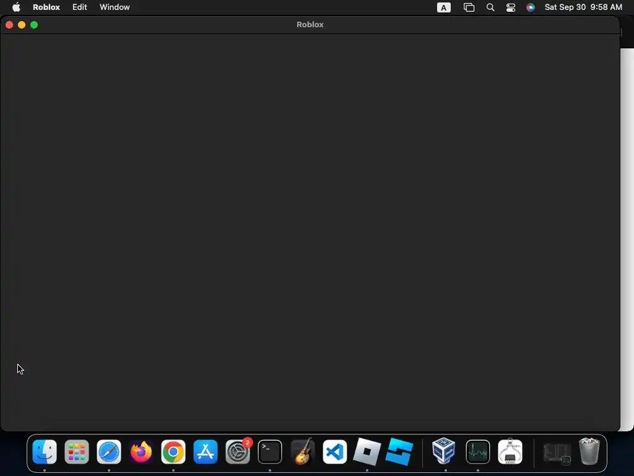Open App Store from the Dock
This screenshot has width=634, height=476.
[206, 452]
